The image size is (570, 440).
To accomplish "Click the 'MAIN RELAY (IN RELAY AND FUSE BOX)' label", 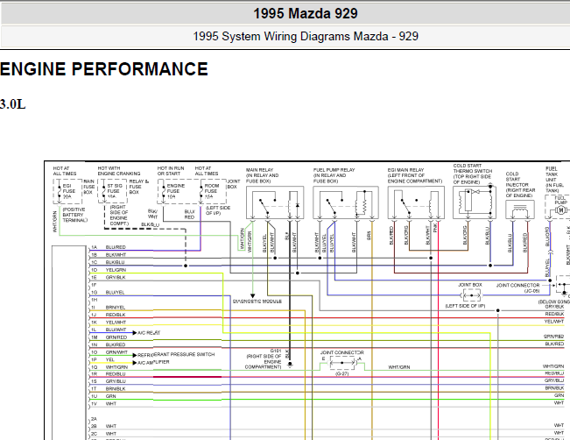I will pyautogui.click(x=262, y=175).
